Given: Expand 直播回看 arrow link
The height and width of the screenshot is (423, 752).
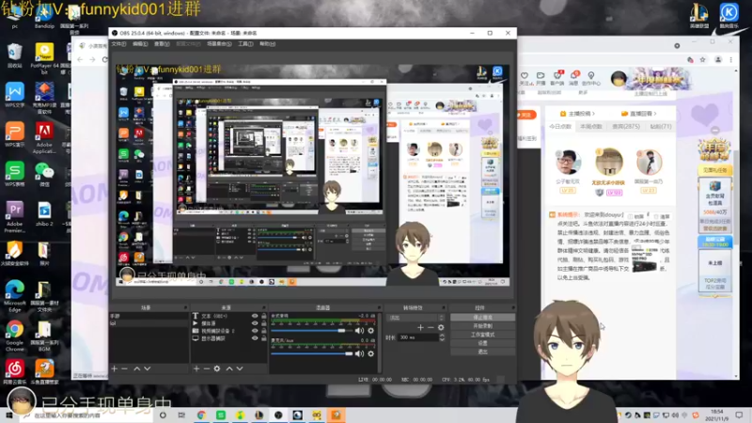Looking at the screenshot, I should [638, 114].
